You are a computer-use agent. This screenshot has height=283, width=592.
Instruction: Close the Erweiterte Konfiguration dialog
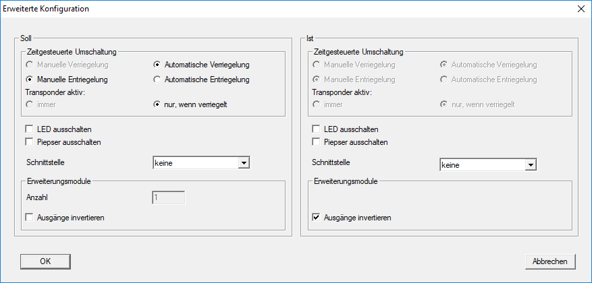(x=581, y=9)
